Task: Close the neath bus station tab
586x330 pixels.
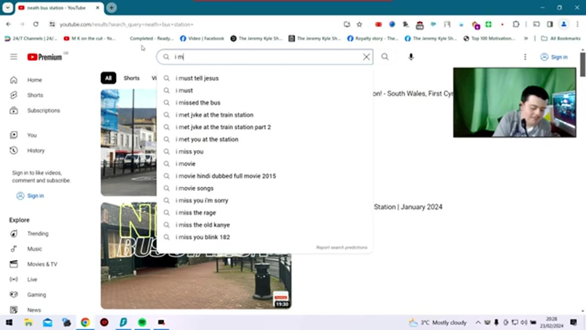Action: click(98, 8)
